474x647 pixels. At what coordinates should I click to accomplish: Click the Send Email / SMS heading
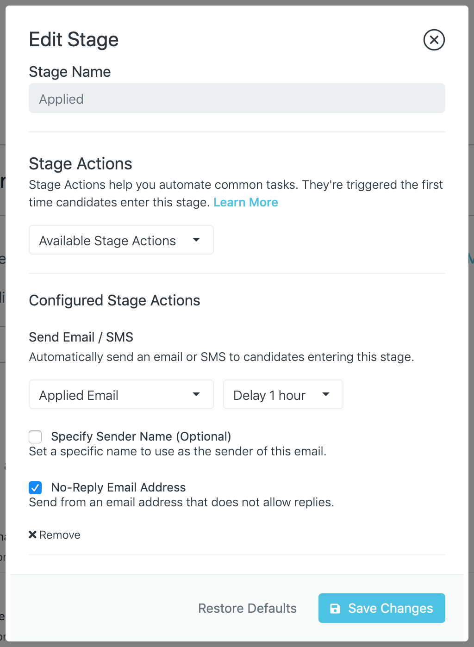coord(81,337)
